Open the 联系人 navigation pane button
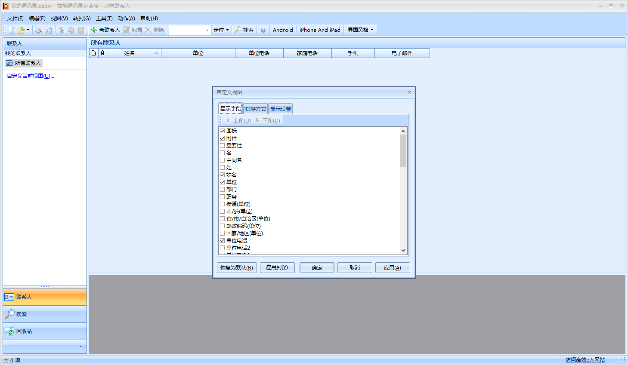This screenshot has width=628, height=365. 45,297
